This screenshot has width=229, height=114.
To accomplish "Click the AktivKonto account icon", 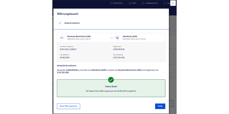I will coord(117,38).
